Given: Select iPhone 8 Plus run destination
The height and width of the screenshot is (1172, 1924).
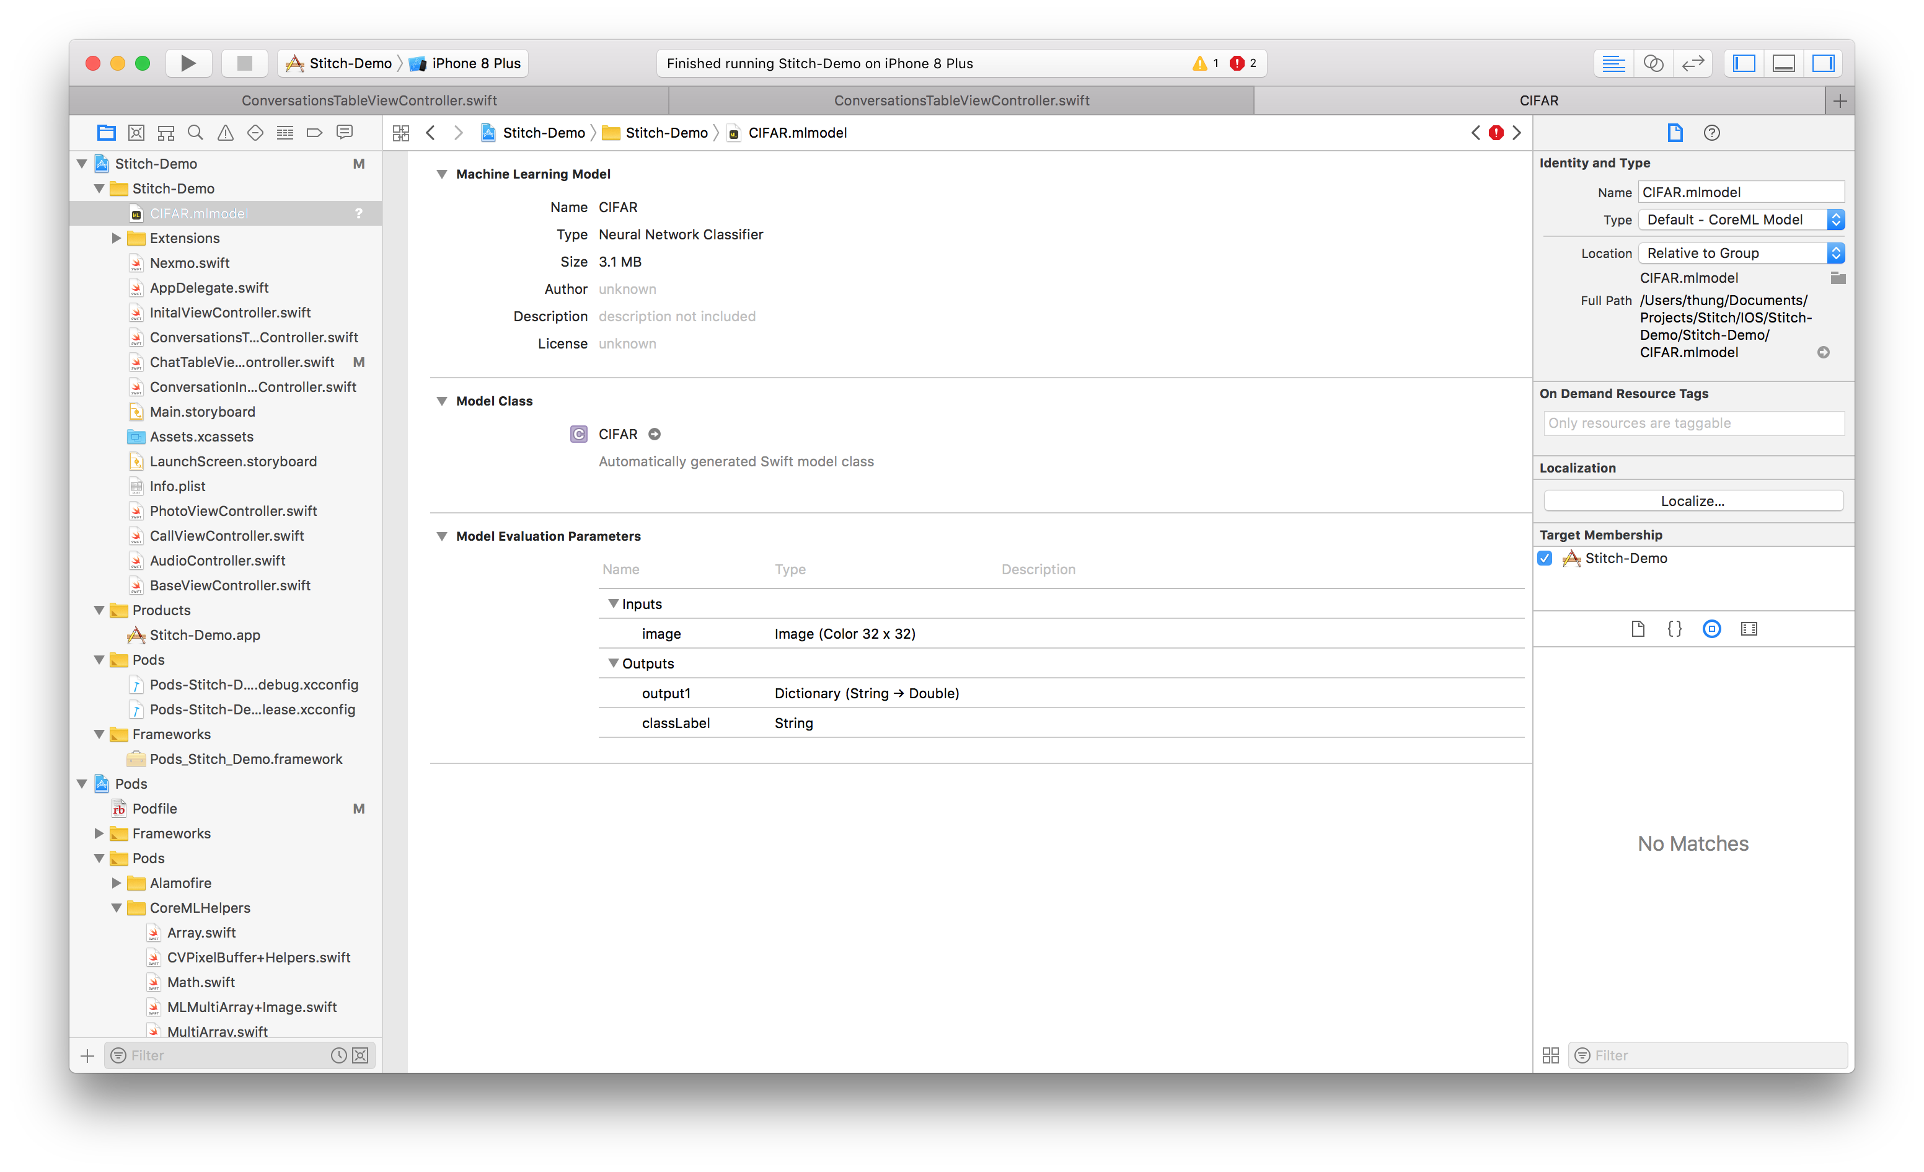Looking at the screenshot, I should pyautogui.click(x=466, y=63).
